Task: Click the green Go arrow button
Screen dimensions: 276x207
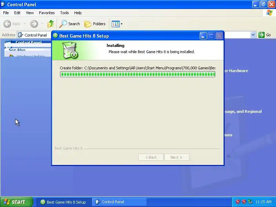Action: coord(262,35)
